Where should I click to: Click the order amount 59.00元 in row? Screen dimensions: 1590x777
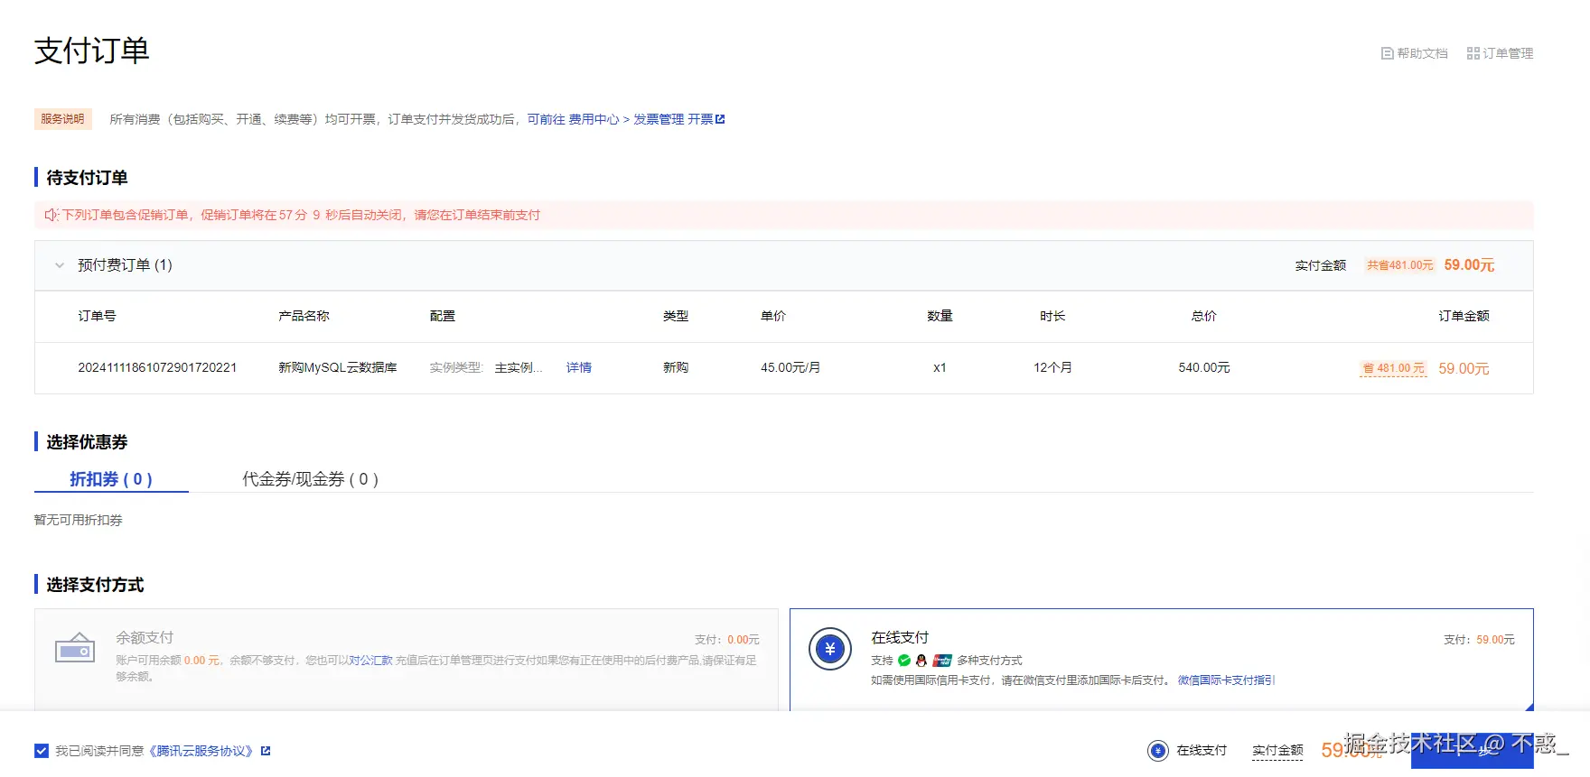[1464, 368]
